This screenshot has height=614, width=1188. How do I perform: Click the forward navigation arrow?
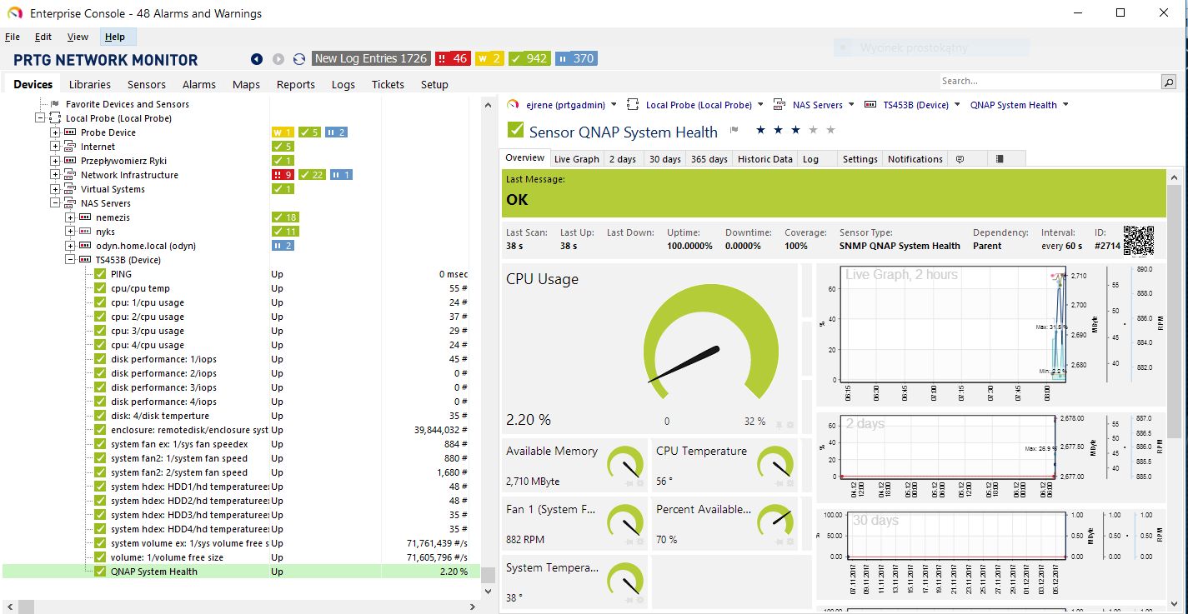278,59
